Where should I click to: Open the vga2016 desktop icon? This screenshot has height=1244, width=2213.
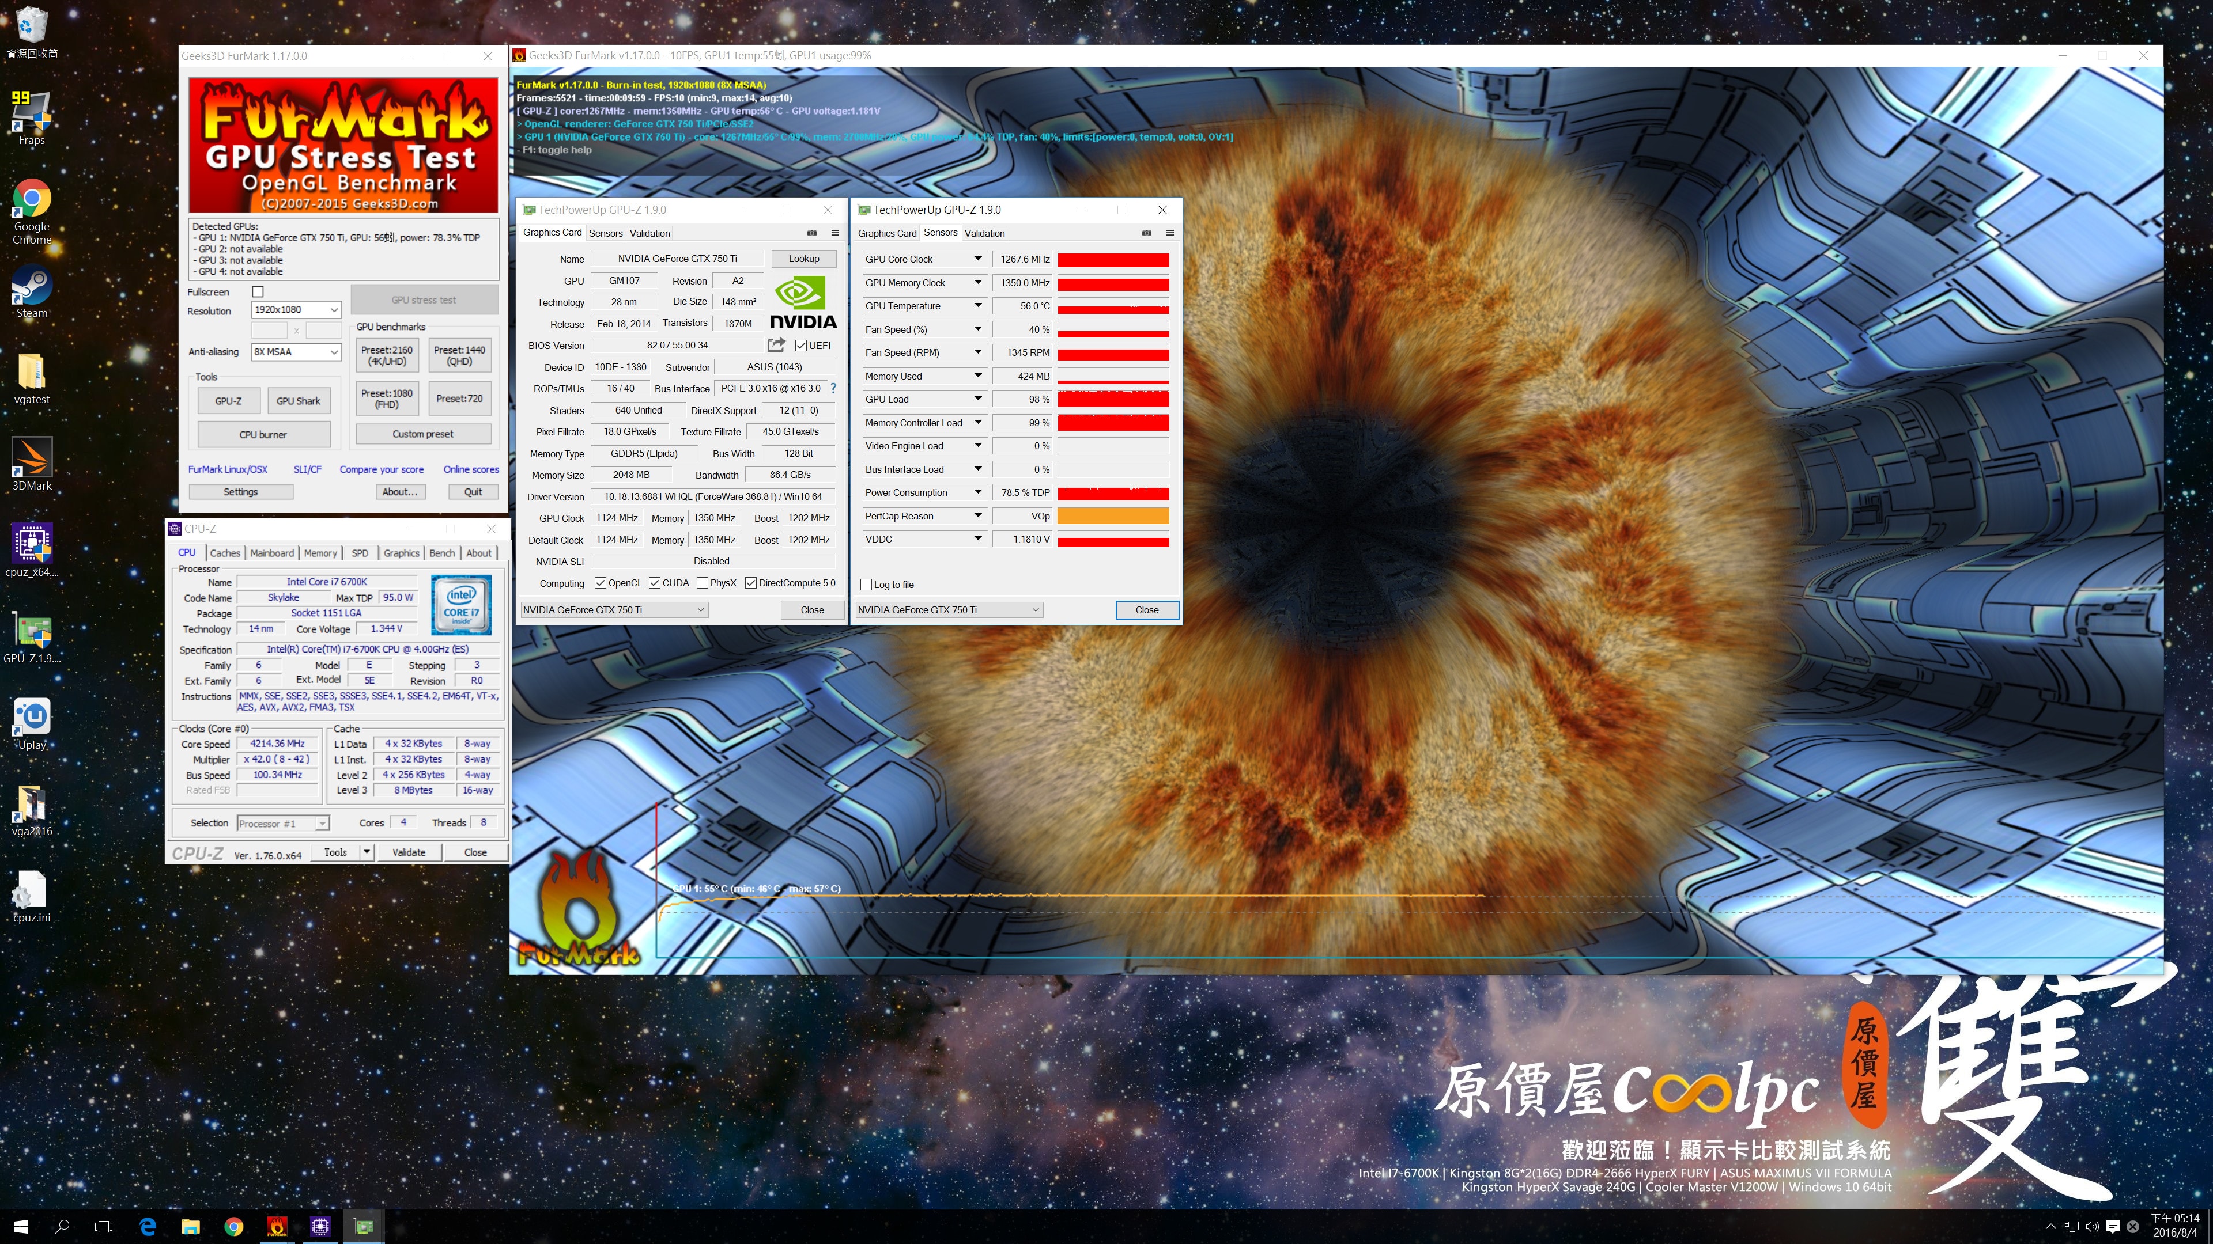[x=32, y=810]
